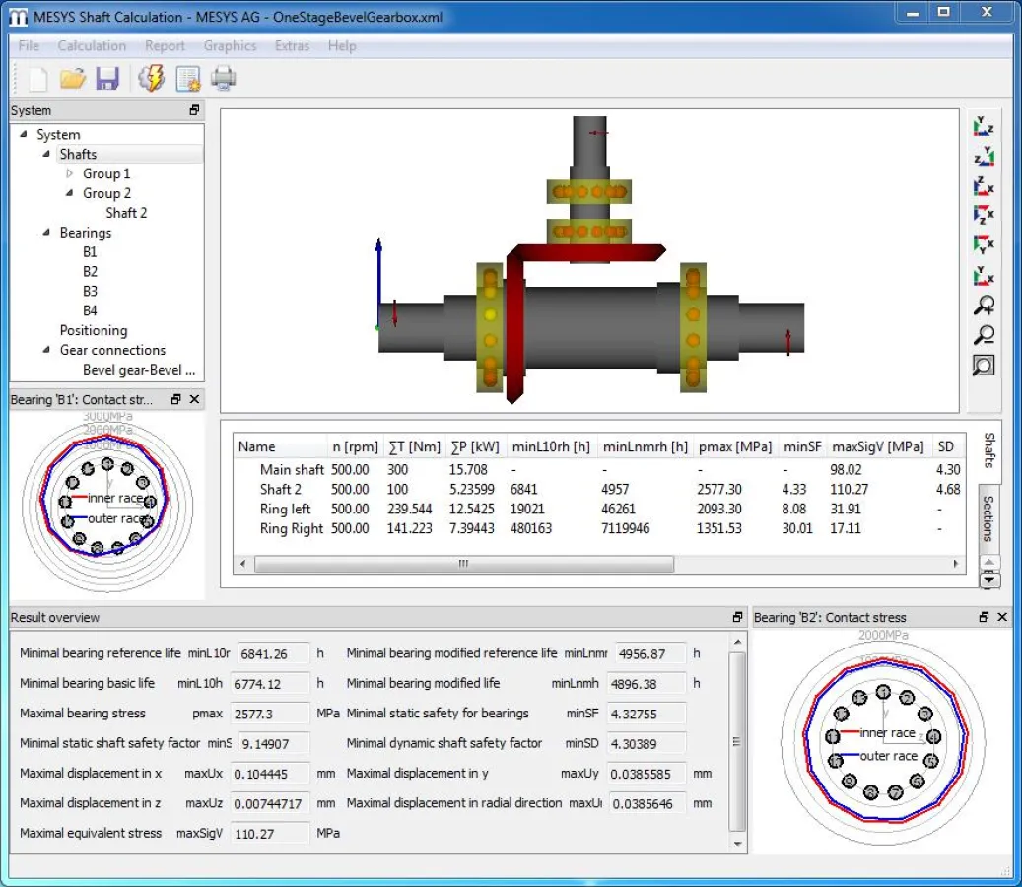Viewport: 1022px width, 887px height.
Task: Click the zoom in magnifier icon
Action: coord(984,305)
